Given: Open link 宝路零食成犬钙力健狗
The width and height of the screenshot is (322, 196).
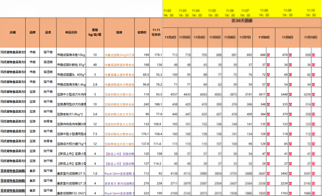Looking at the screenshot, I should pos(119,144).
